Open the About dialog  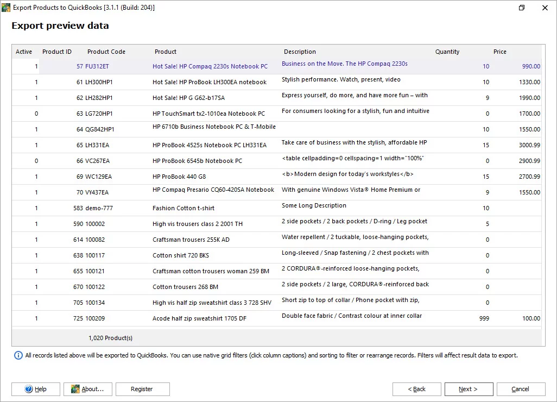(87, 389)
